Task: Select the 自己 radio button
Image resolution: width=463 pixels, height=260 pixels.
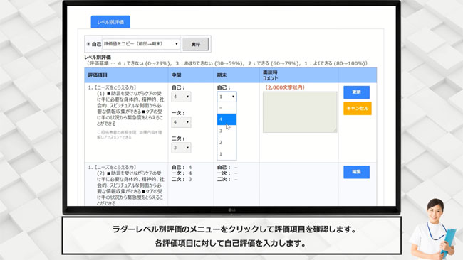Action: [88, 44]
